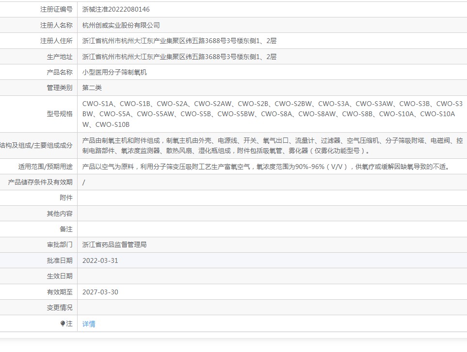Click the 型号规格 label
467x352 pixels.
[x=60, y=114]
